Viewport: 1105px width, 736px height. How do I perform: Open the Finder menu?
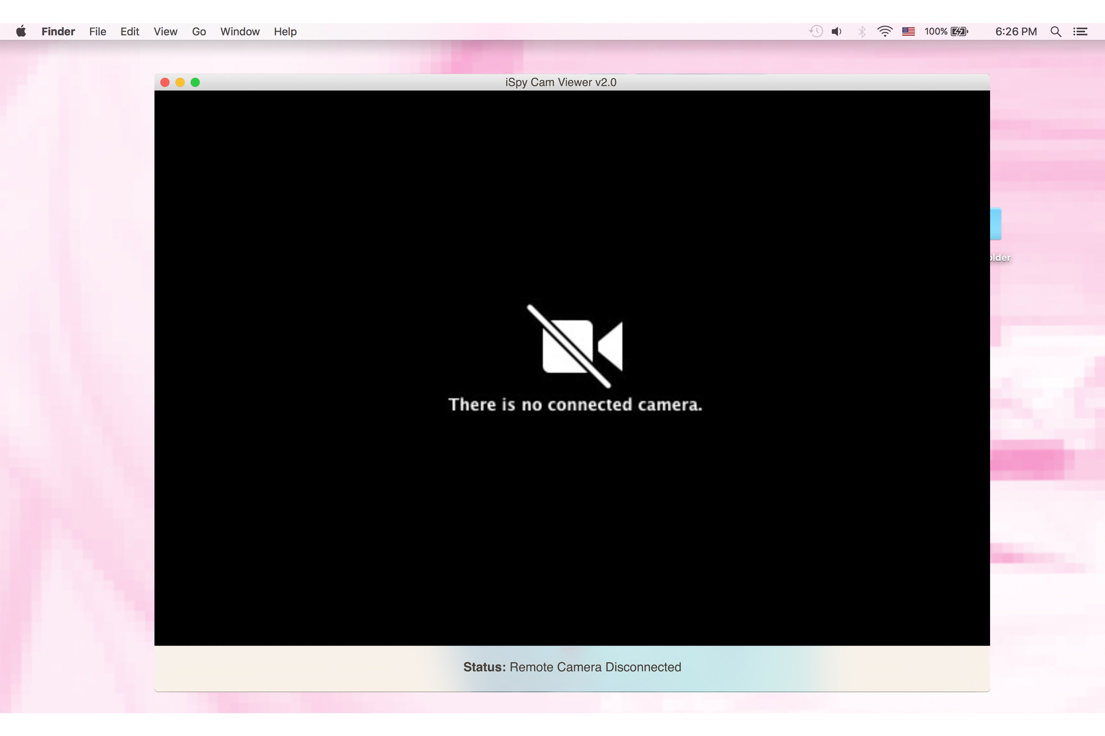[58, 31]
